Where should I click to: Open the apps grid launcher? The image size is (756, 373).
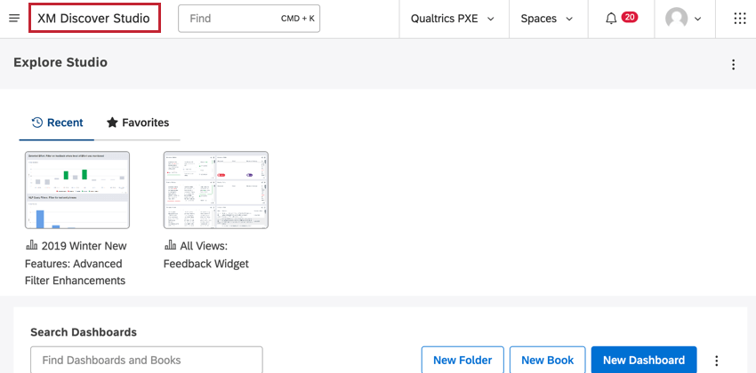[x=739, y=19]
